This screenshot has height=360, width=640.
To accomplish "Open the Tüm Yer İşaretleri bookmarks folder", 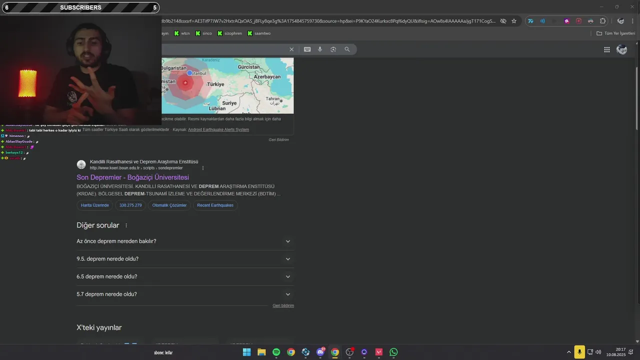I will coord(615,33).
